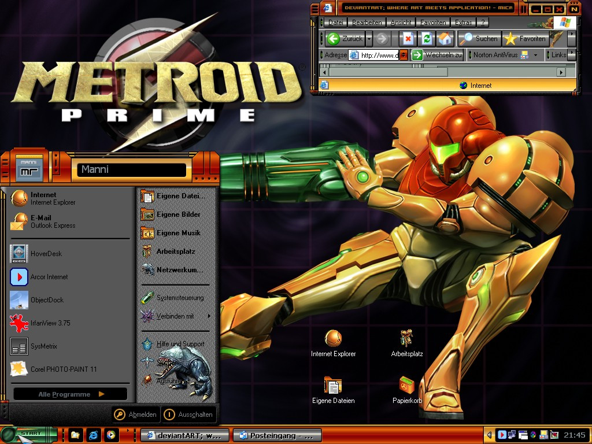Select the Eigene Dateien desktop icon
The height and width of the screenshot is (444, 592).
tap(334, 390)
